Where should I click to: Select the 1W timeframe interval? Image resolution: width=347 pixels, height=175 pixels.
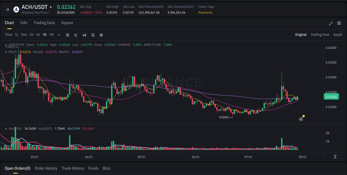coord(51,35)
